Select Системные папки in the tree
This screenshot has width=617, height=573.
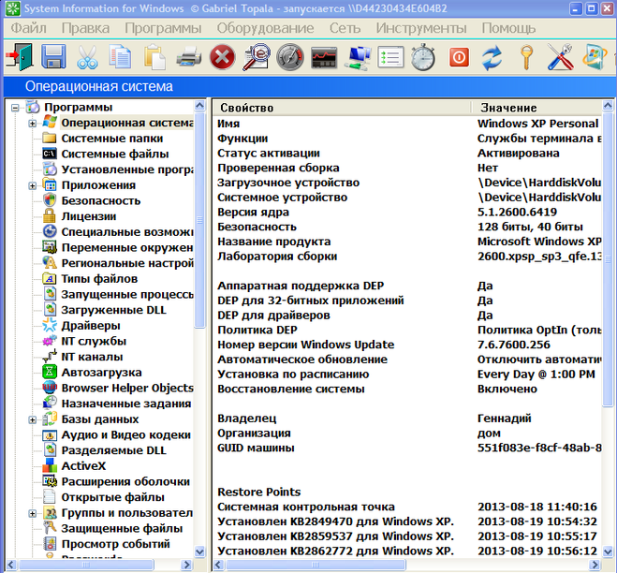111,139
